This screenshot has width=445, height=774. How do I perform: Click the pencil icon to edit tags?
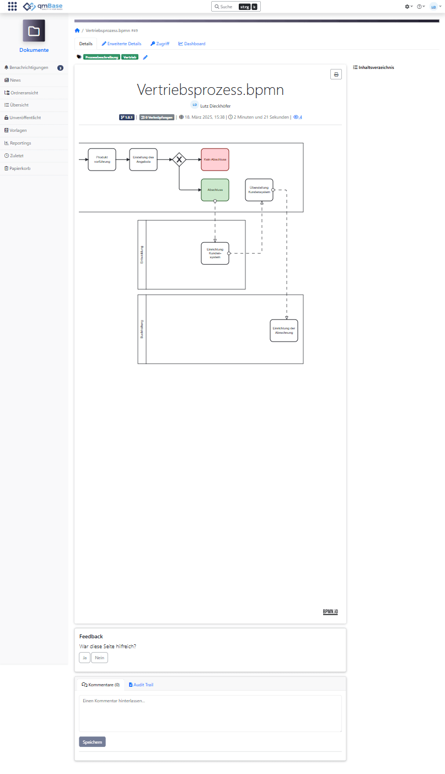[146, 57]
